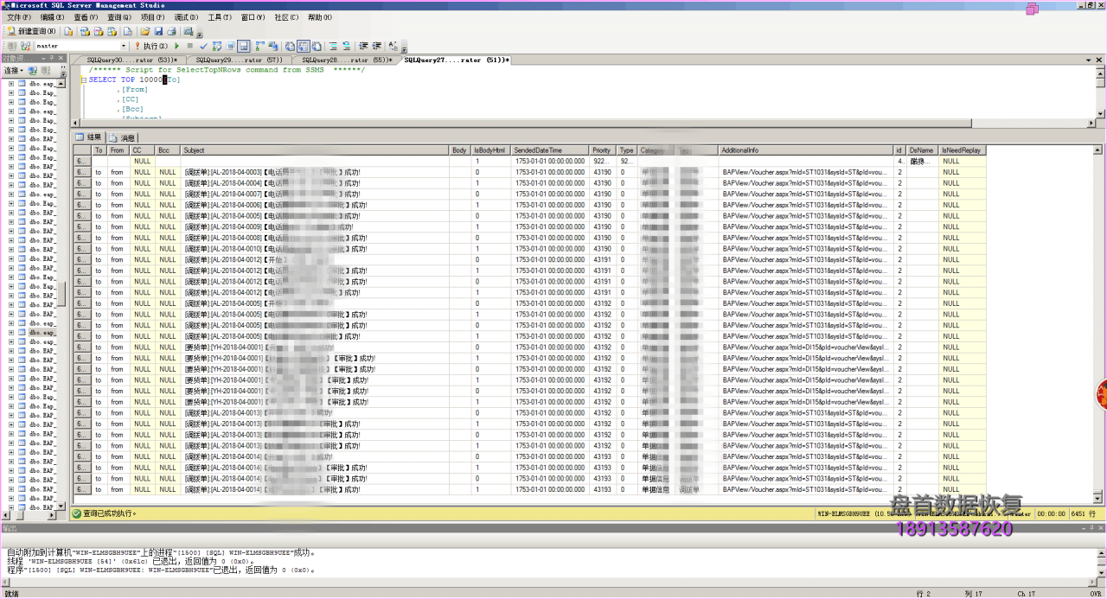Image resolution: width=1107 pixels, height=599 pixels.
Task: Open the 工具 (Tools) menu
Action: (x=220, y=17)
